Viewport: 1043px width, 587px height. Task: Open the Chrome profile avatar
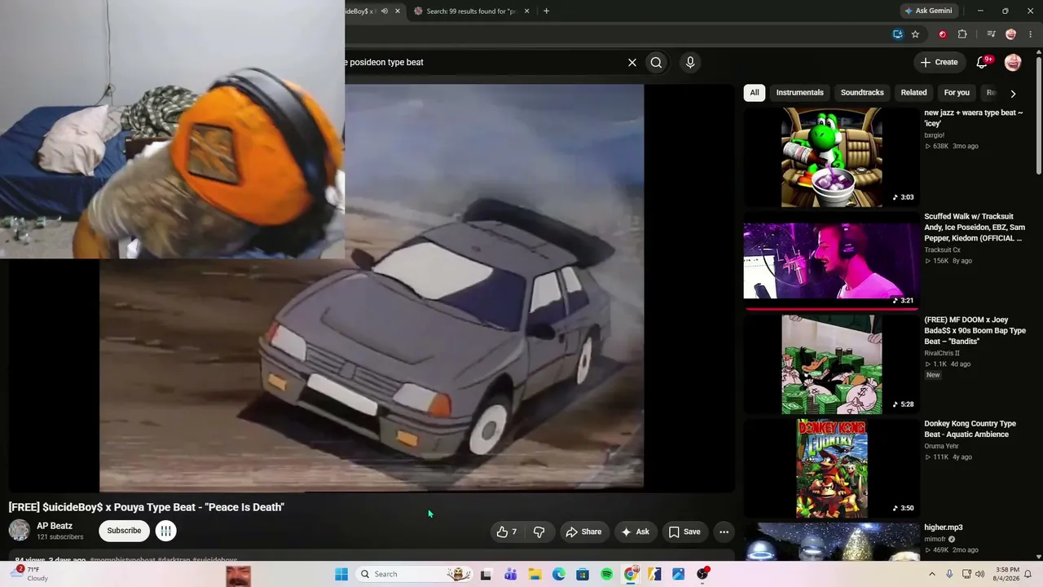point(1010,34)
